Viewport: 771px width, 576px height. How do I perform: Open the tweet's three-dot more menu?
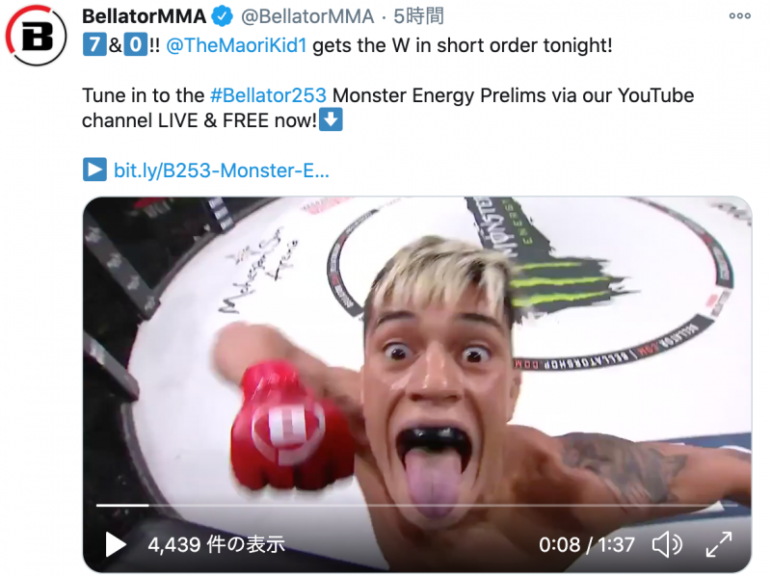tap(739, 16)
